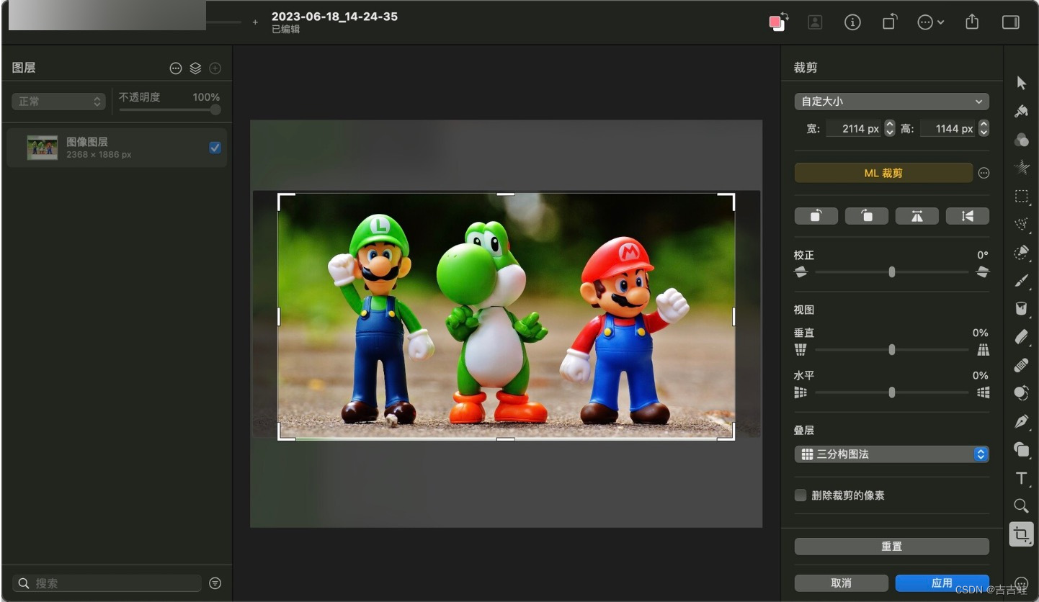
Task: Open the title bar more (⋯) dropdown
Action: tap(931, 22)
